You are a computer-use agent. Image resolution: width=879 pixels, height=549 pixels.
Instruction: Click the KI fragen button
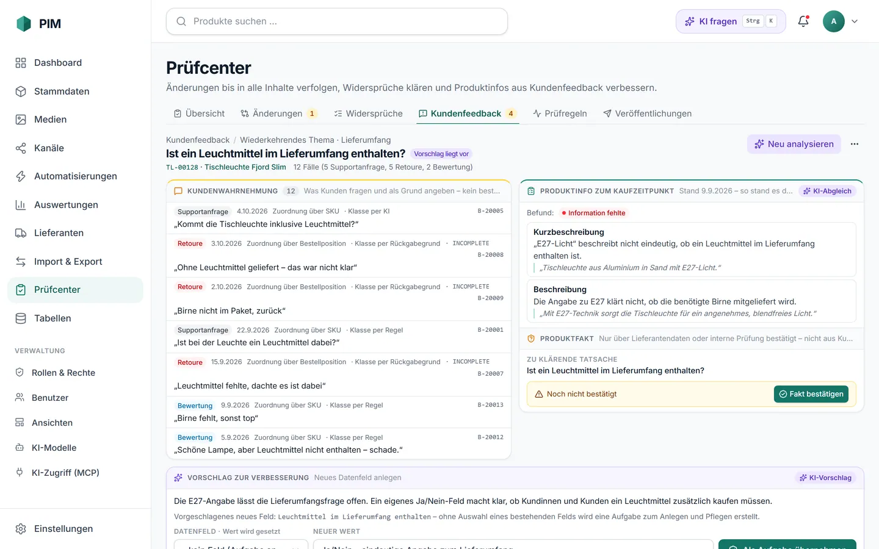tap(731, 21)
